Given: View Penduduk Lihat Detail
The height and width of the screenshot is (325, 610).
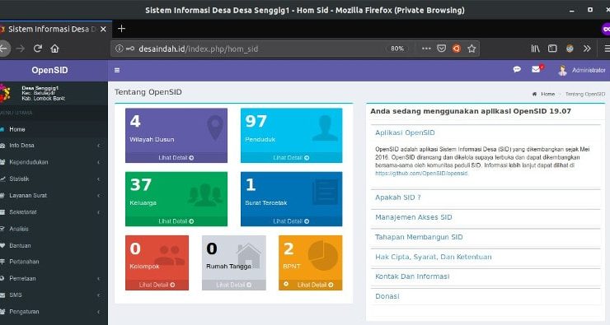Looking at the screenshot, I should (291, 158).
